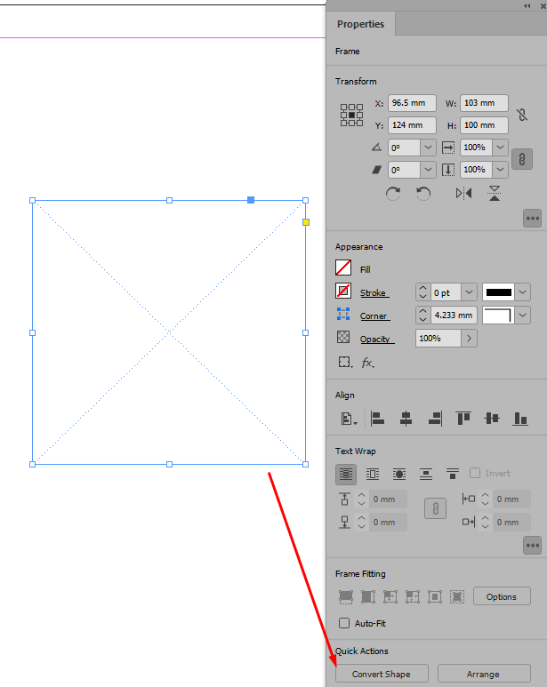
Task: Click the yellow live corners square
Action: point(306,222)
